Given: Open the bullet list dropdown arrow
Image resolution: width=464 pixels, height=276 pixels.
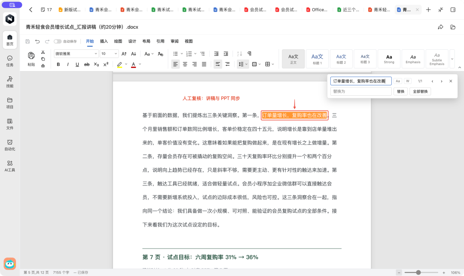Looking at the screenshot, I should click(182, 54).
